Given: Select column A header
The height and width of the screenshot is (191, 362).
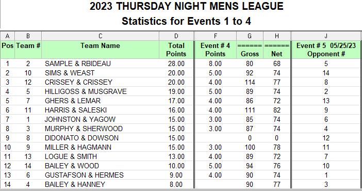Looking at the screenshot, I should point(7,36).
